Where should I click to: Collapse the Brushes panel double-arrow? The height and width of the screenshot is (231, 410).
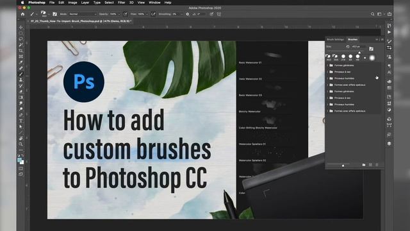pyautogui.click(x=377, y=40)
